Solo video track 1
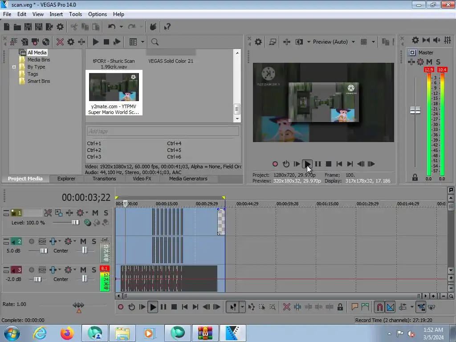The height and width of the screenshot is (342, 456). click(106, 213)
